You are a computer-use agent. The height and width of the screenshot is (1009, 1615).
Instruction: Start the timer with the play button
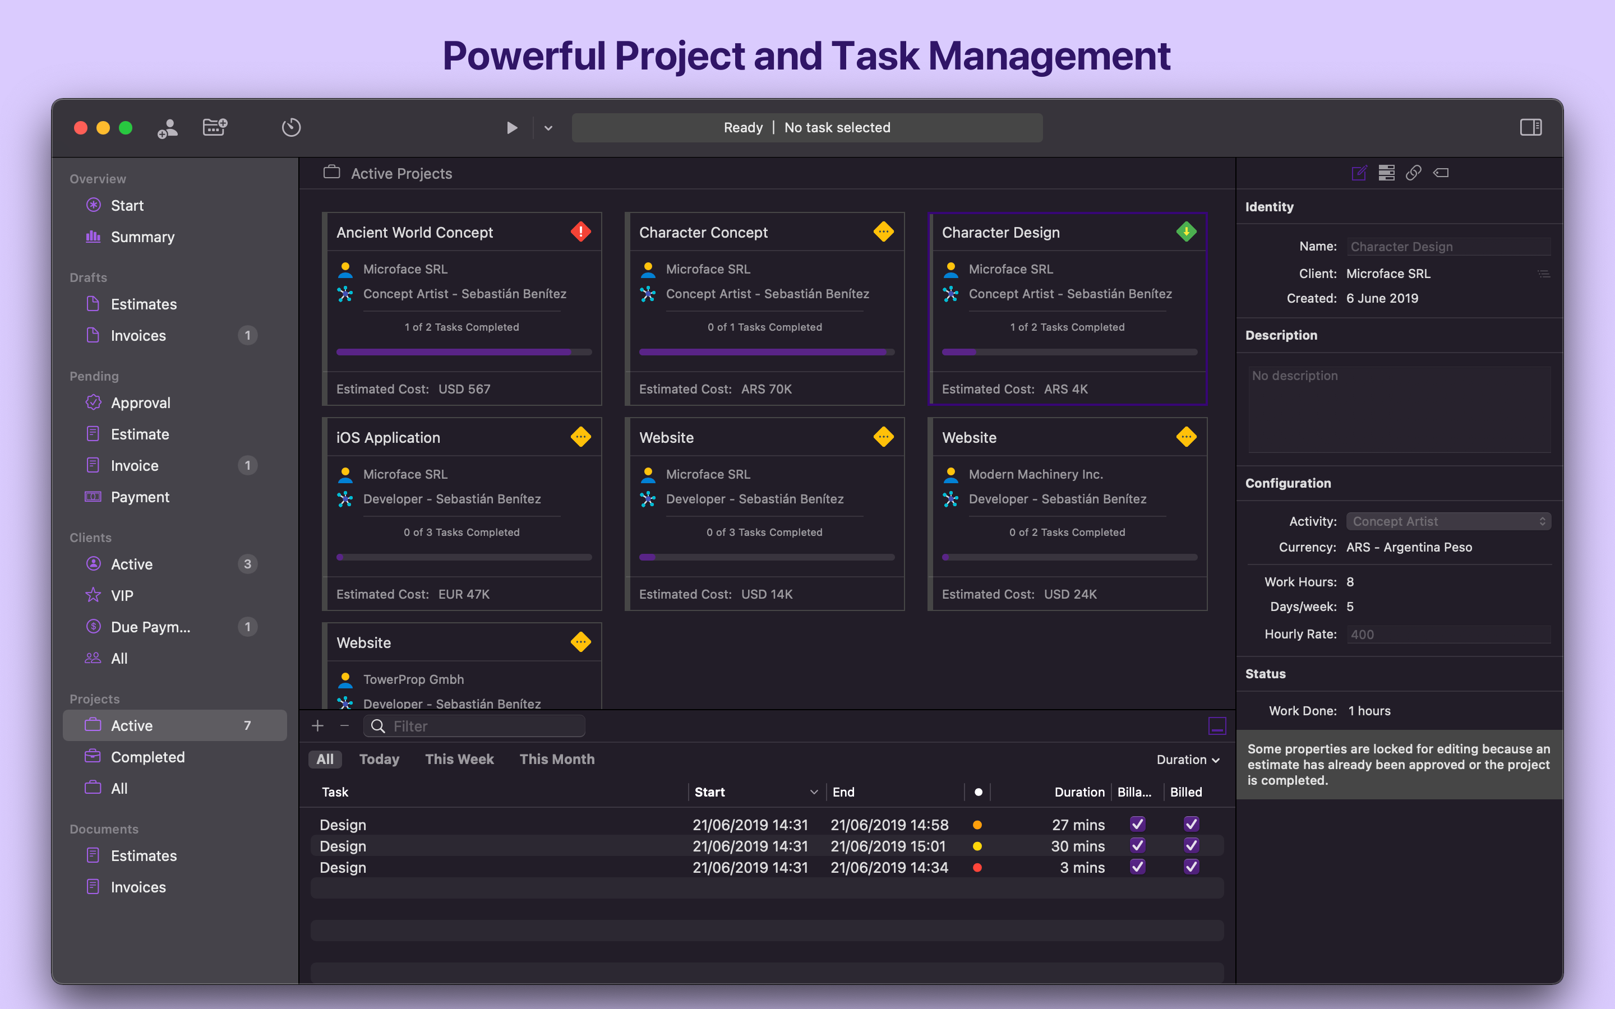511,127
